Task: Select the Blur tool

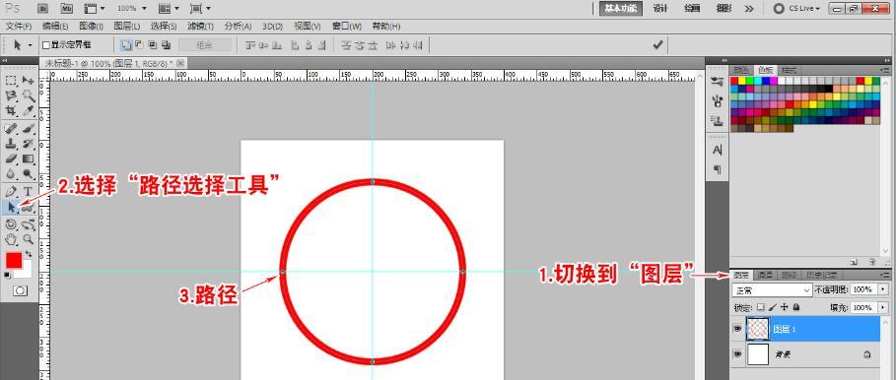Action: (x=11, y=174)
